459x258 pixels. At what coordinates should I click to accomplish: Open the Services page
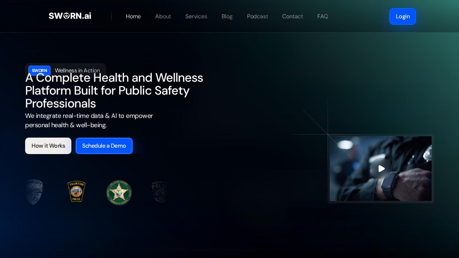(196, 16)
